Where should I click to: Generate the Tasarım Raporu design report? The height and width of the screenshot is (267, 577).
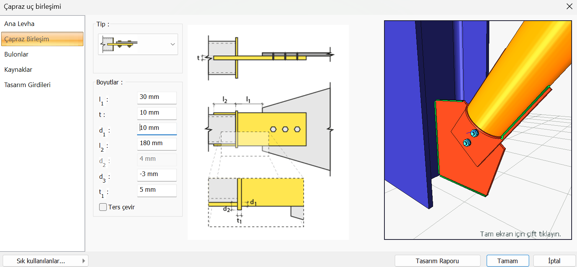coord(437,261)
